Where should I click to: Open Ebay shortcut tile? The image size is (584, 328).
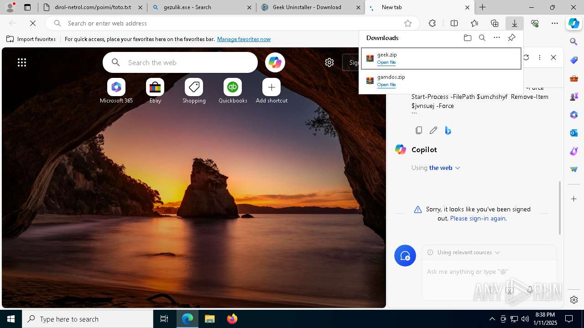tap(155, 91)
